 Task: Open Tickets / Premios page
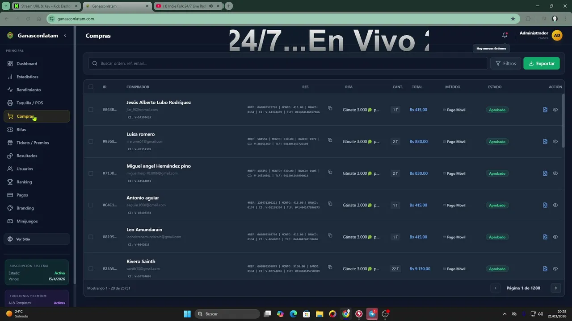coord(37,143)
